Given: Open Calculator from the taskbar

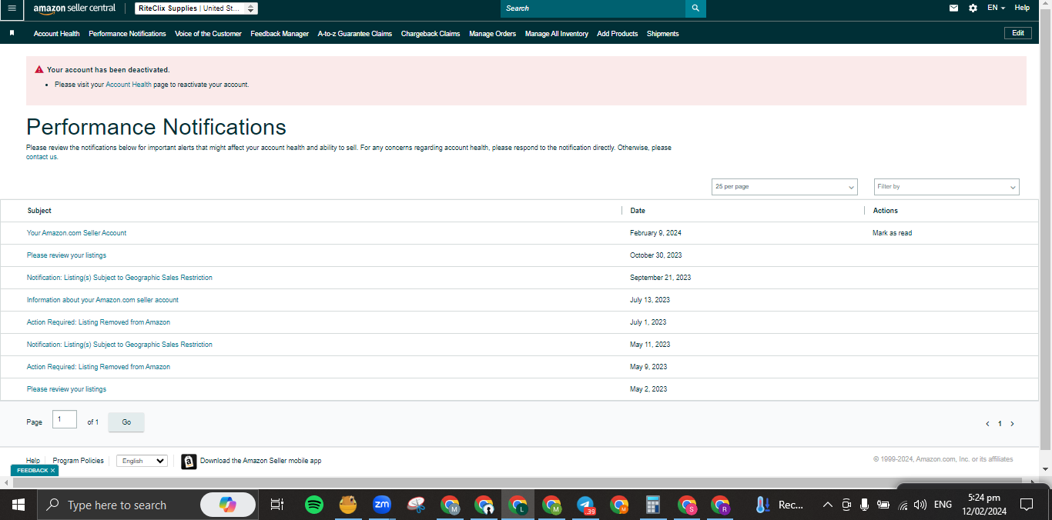Looking at the screenshot, I should (653, 505).
